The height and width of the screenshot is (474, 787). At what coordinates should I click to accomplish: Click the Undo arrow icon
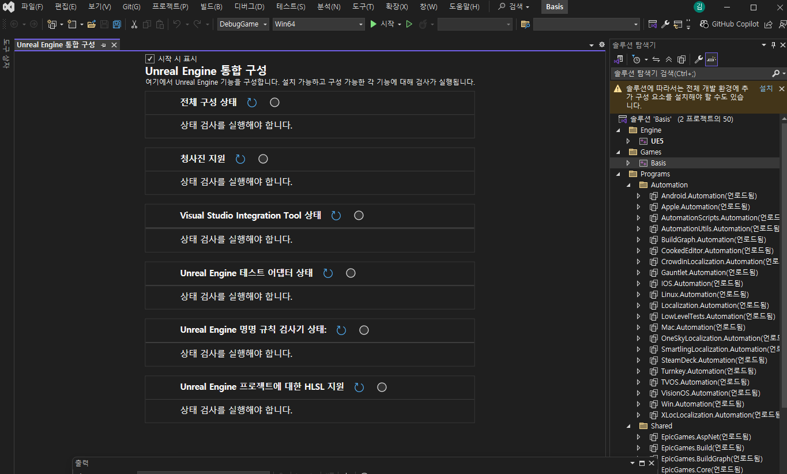tap(177, 24)
